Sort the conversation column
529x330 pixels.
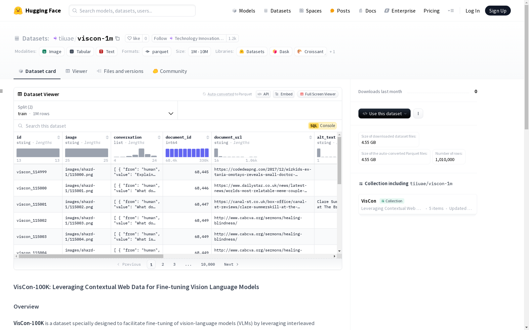point(159,137)
